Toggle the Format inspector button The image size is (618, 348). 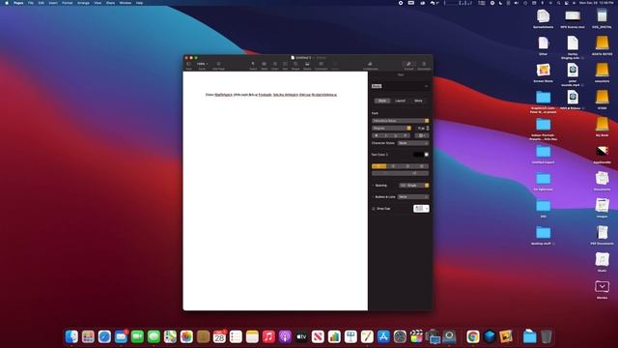(x=408, y=65)
